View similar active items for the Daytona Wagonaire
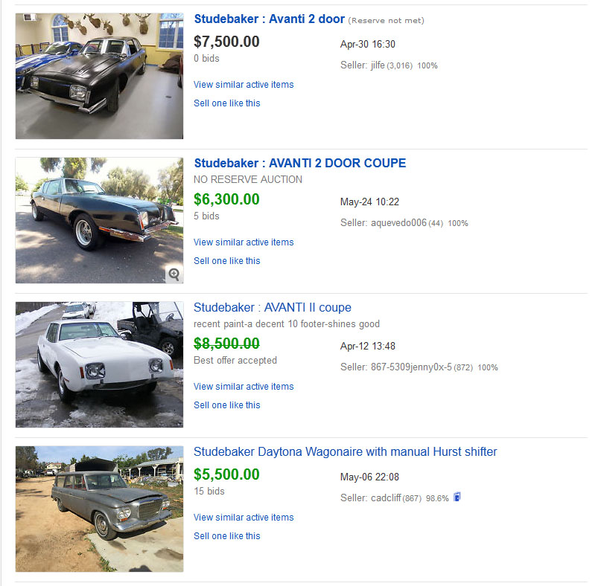 244,518
